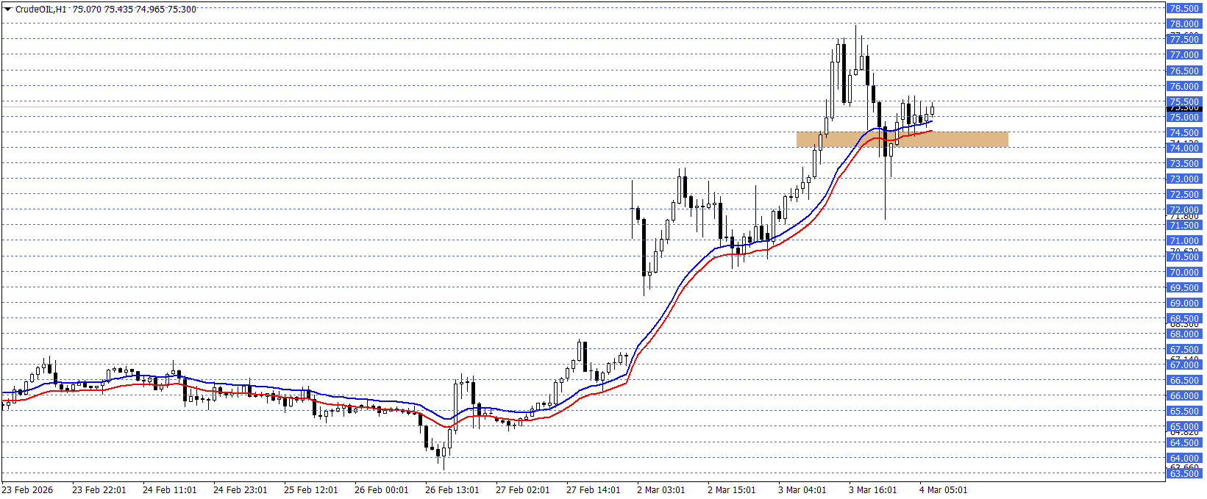Click the 77.000 price axis label
Viewport: 1207px width, 499px height.
click(x=1184, y=55)
